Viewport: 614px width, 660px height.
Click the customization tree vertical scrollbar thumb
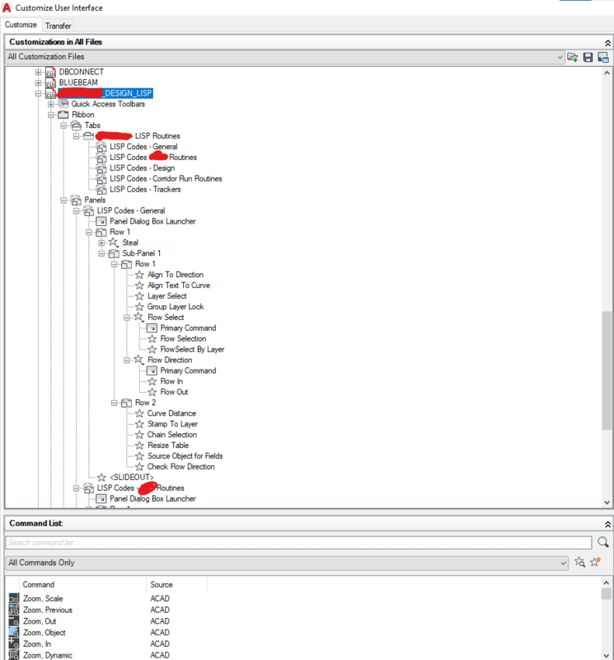[607, 370]
